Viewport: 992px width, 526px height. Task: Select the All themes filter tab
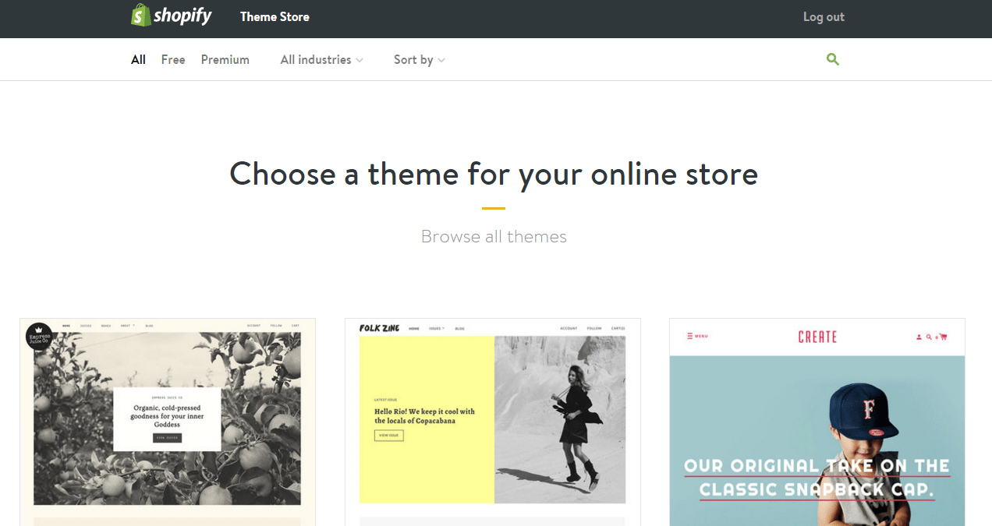click(x=138, y=60)
